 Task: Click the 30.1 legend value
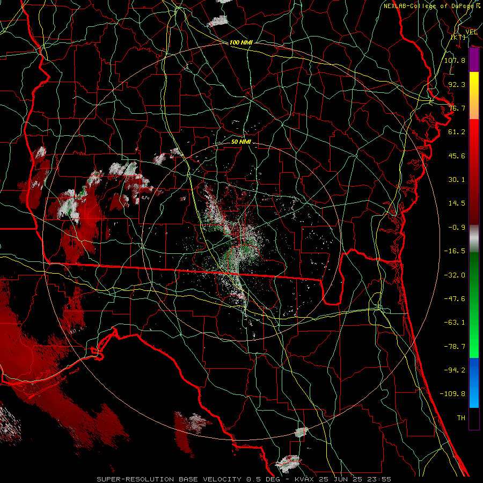point(457,180)
